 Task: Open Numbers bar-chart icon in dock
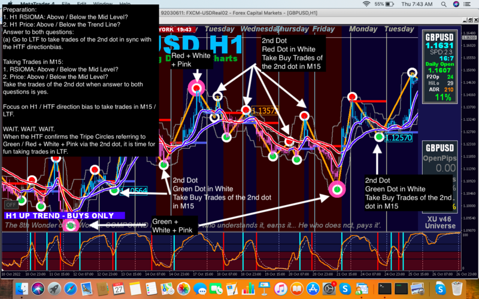pos(248,288)
